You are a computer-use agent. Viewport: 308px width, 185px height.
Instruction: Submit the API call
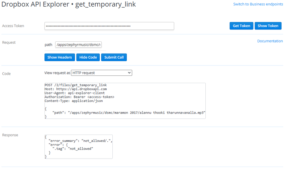point(114,57)
